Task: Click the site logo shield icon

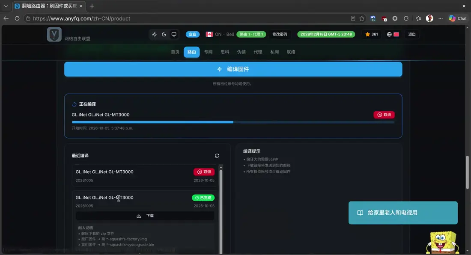Action: coord(54,34)
